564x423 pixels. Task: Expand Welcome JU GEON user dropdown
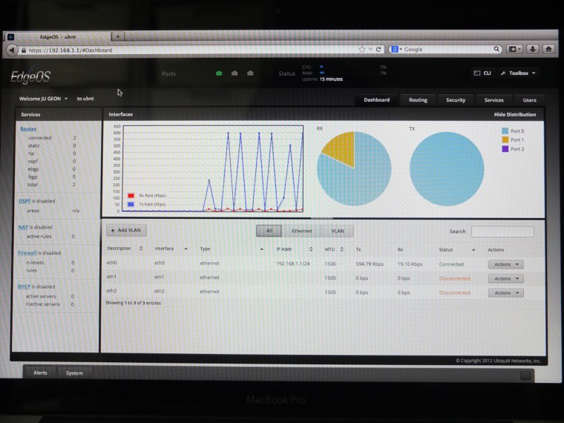point(44,99)
